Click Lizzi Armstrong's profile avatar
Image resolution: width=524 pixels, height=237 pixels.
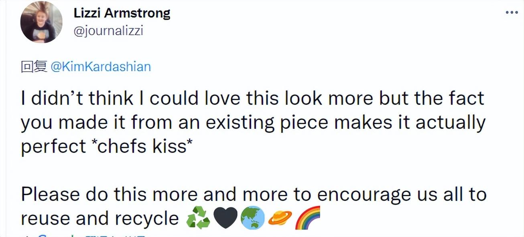pyautogui.click(x=41, y=22)
